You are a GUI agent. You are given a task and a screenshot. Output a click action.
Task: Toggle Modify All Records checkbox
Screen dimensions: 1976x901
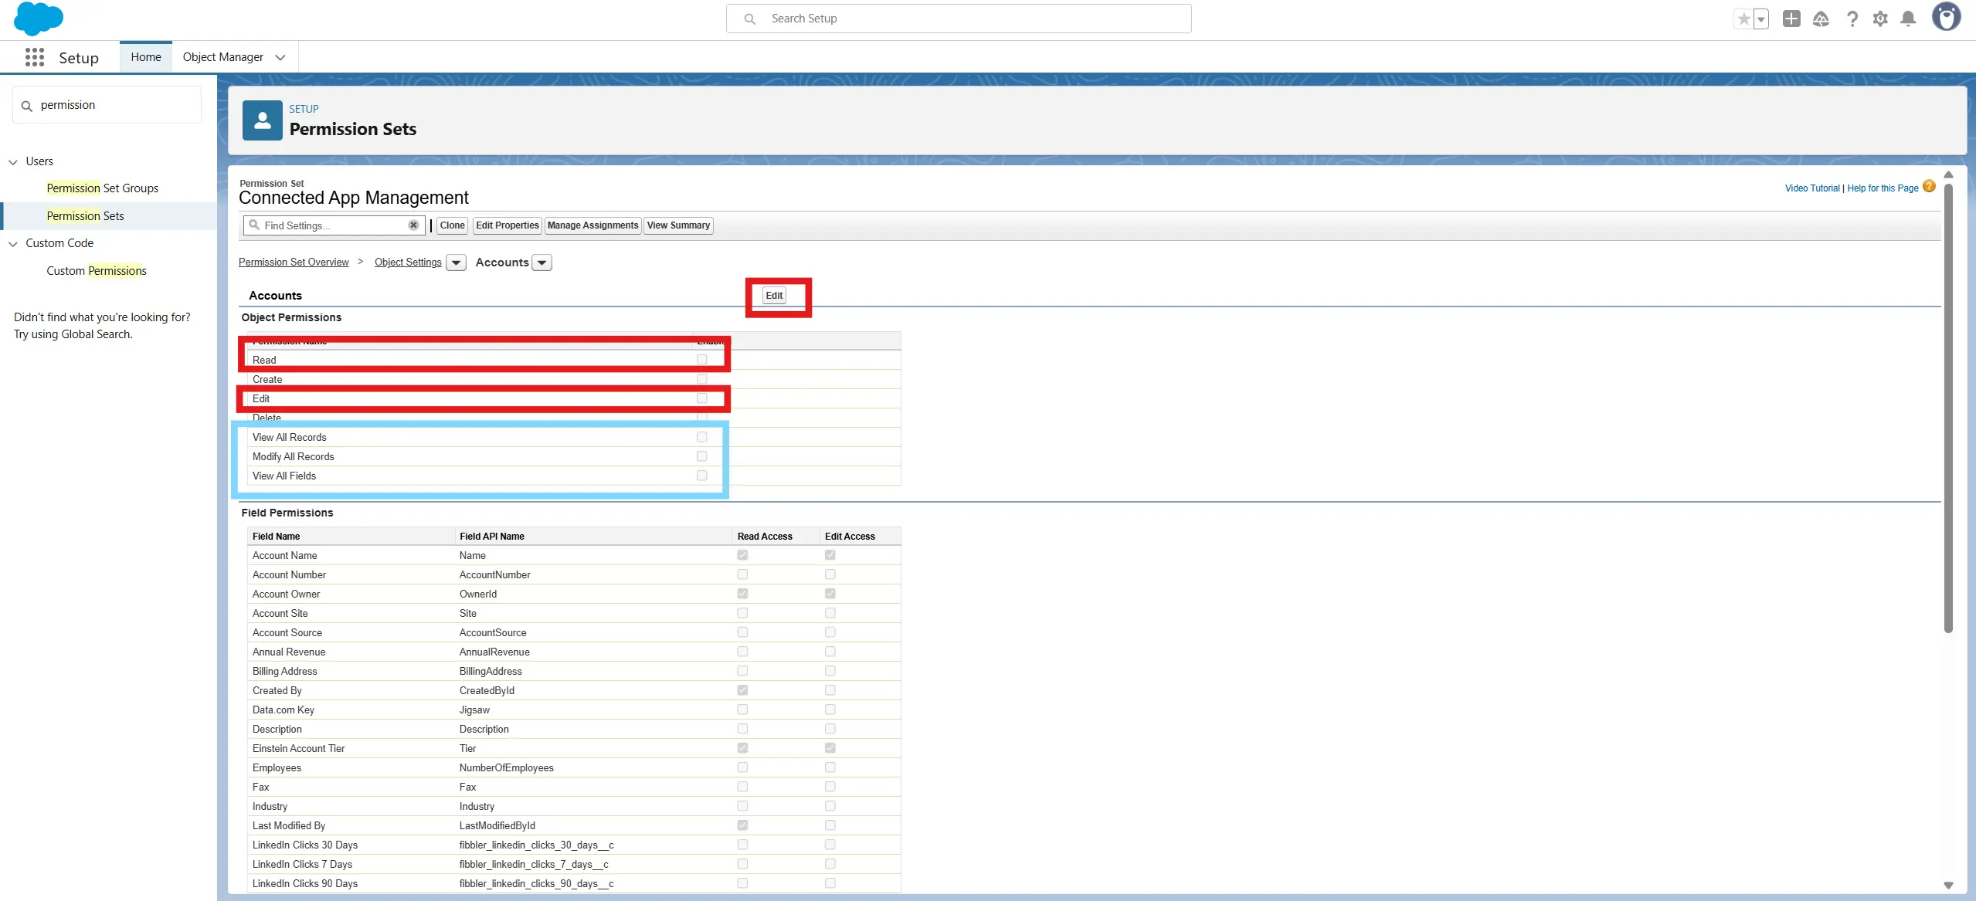[x=701, y=456]
